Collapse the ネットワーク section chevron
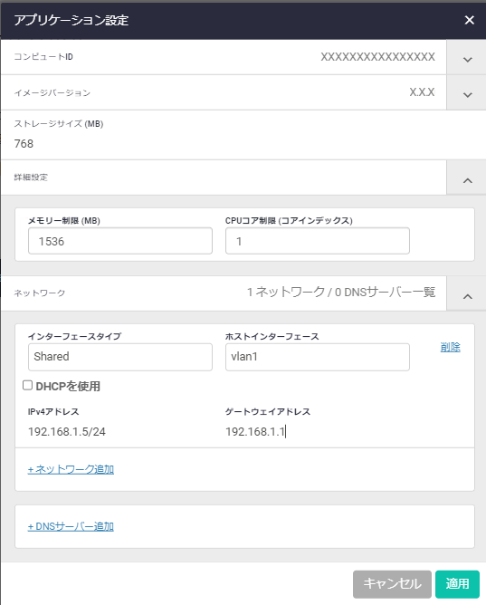Image resolution: width=486 pixels, height=605 pixels. tap(467, 296)
